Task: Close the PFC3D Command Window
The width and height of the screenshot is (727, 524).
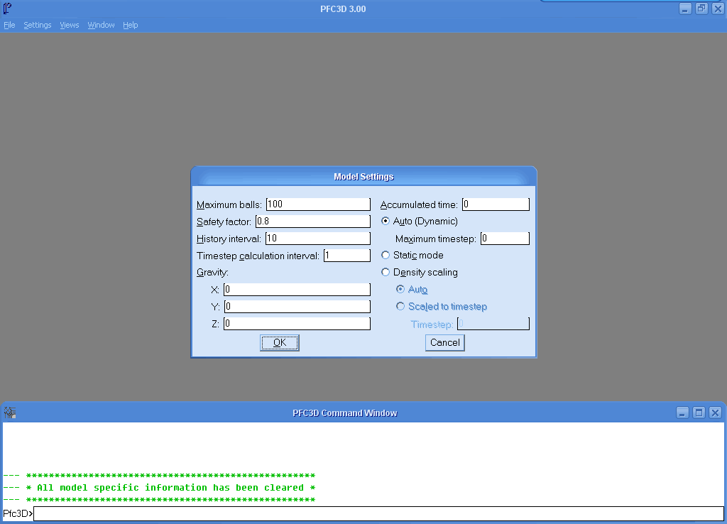Action: pos(716,413)
